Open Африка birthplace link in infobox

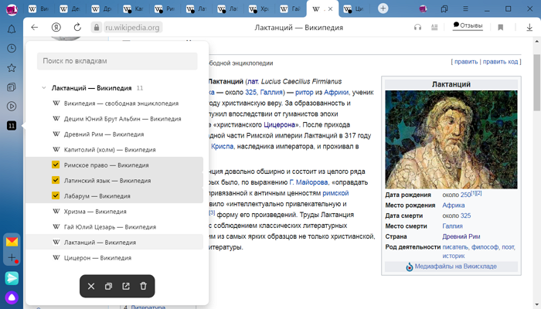pyautogui.click(x=454, y=205)
